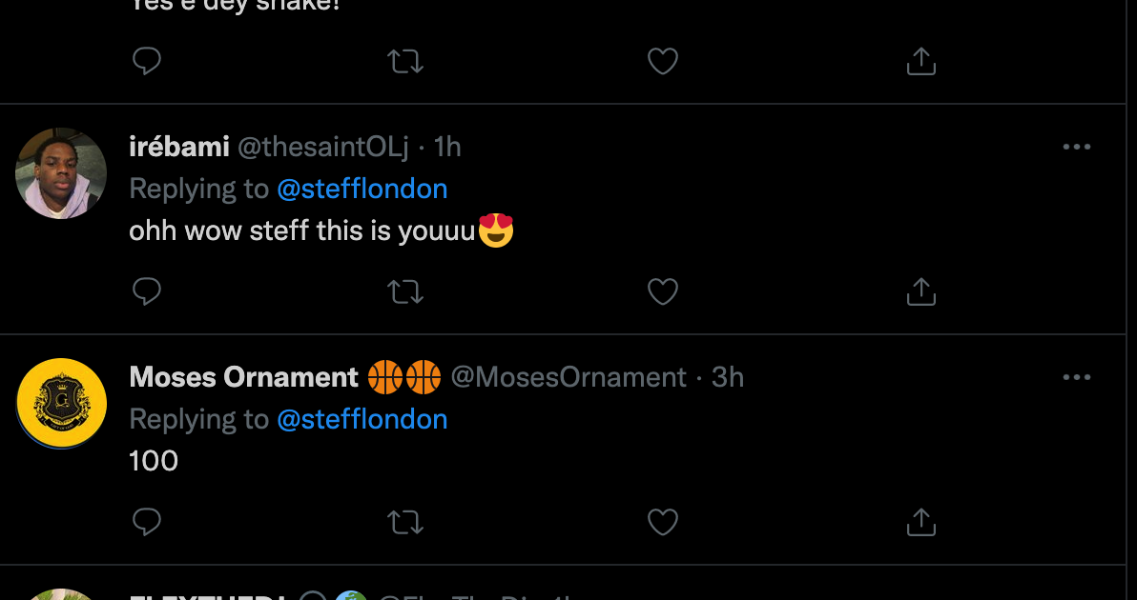
Task: Reply to Moses Ornament's tweet
Action: pos(146,522)
